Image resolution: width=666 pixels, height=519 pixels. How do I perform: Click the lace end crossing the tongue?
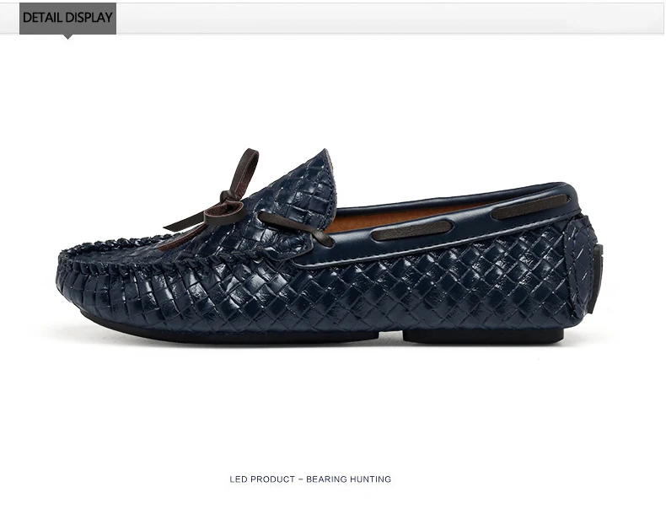[295, 228]
